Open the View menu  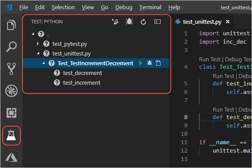click(88, 7)
